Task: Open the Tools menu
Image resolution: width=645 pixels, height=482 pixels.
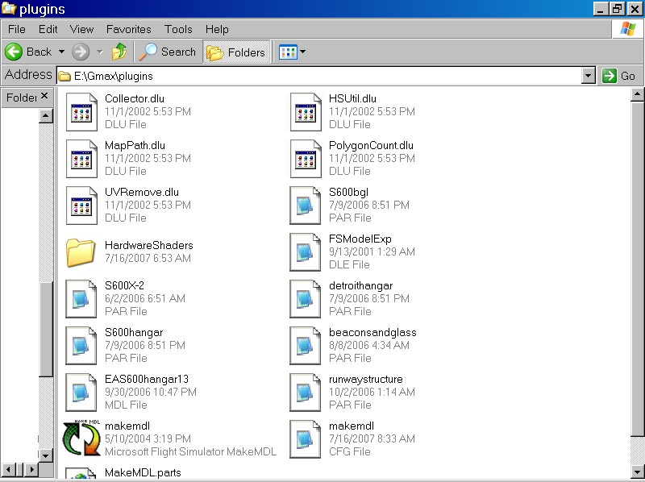Action: (178, 29)
